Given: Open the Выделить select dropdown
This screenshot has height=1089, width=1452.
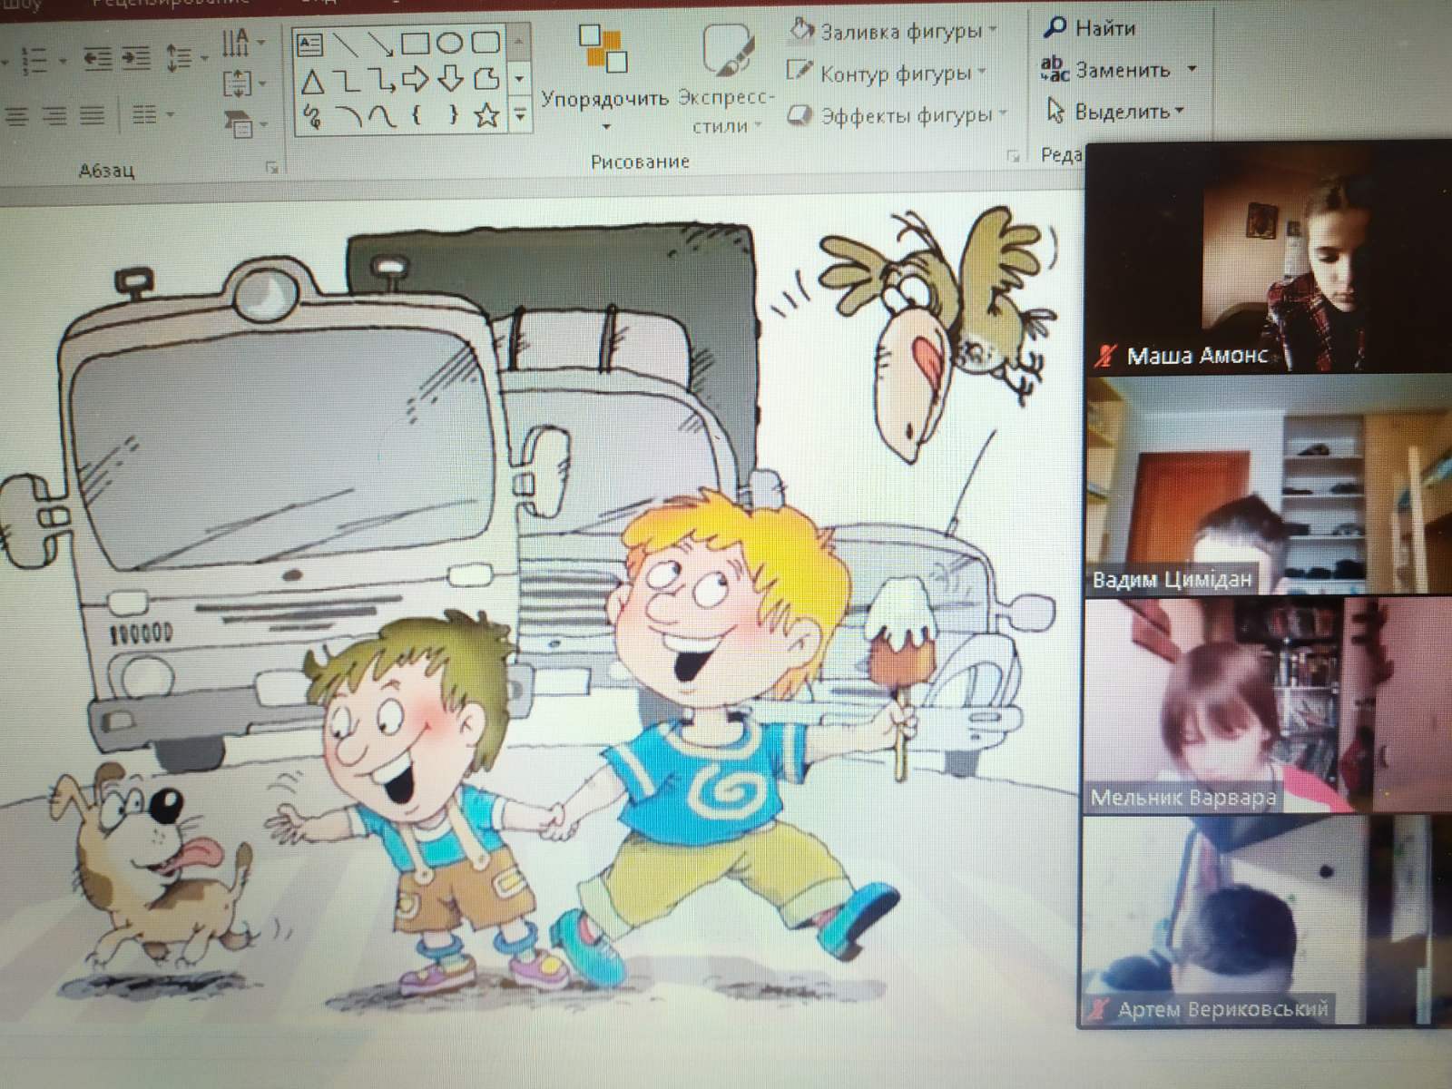Looking at the screenshot, I should pyautogui.click(x=1118, y=112).
